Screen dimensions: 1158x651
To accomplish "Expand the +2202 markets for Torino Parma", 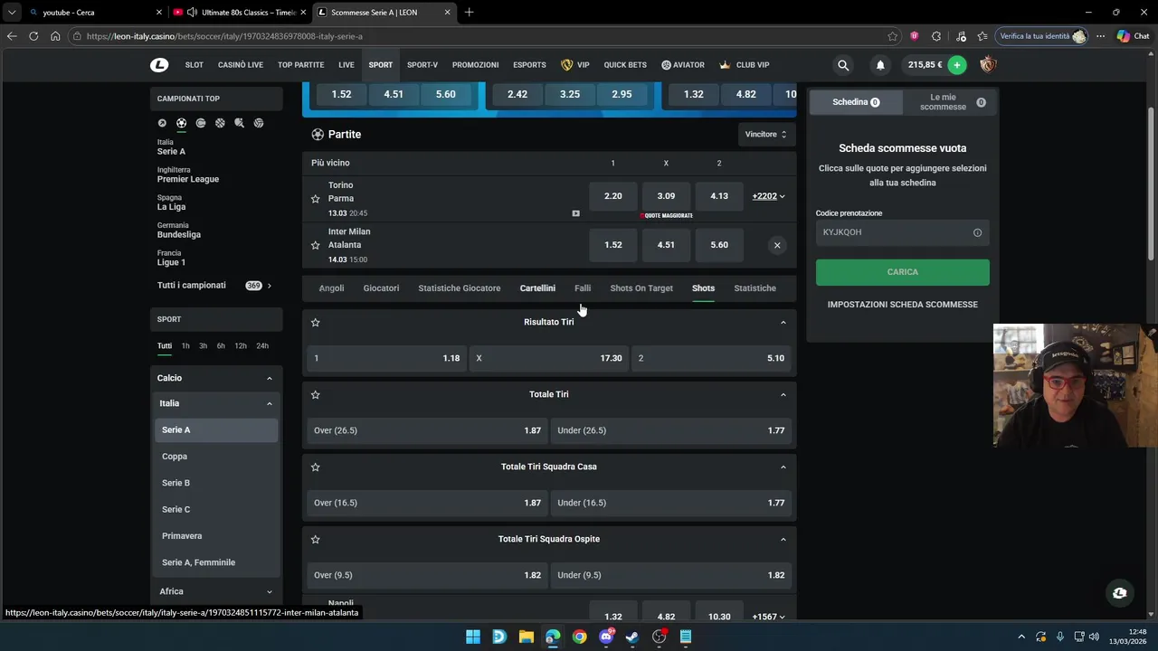I will [768, 196].
